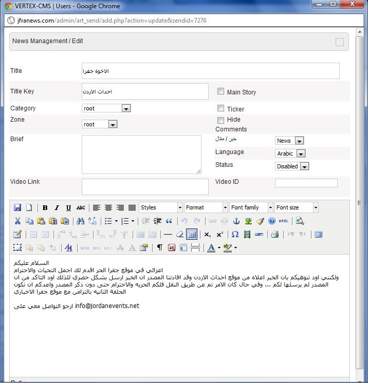
Task: Check the Ticker checkbox
Action: point(220,108)
